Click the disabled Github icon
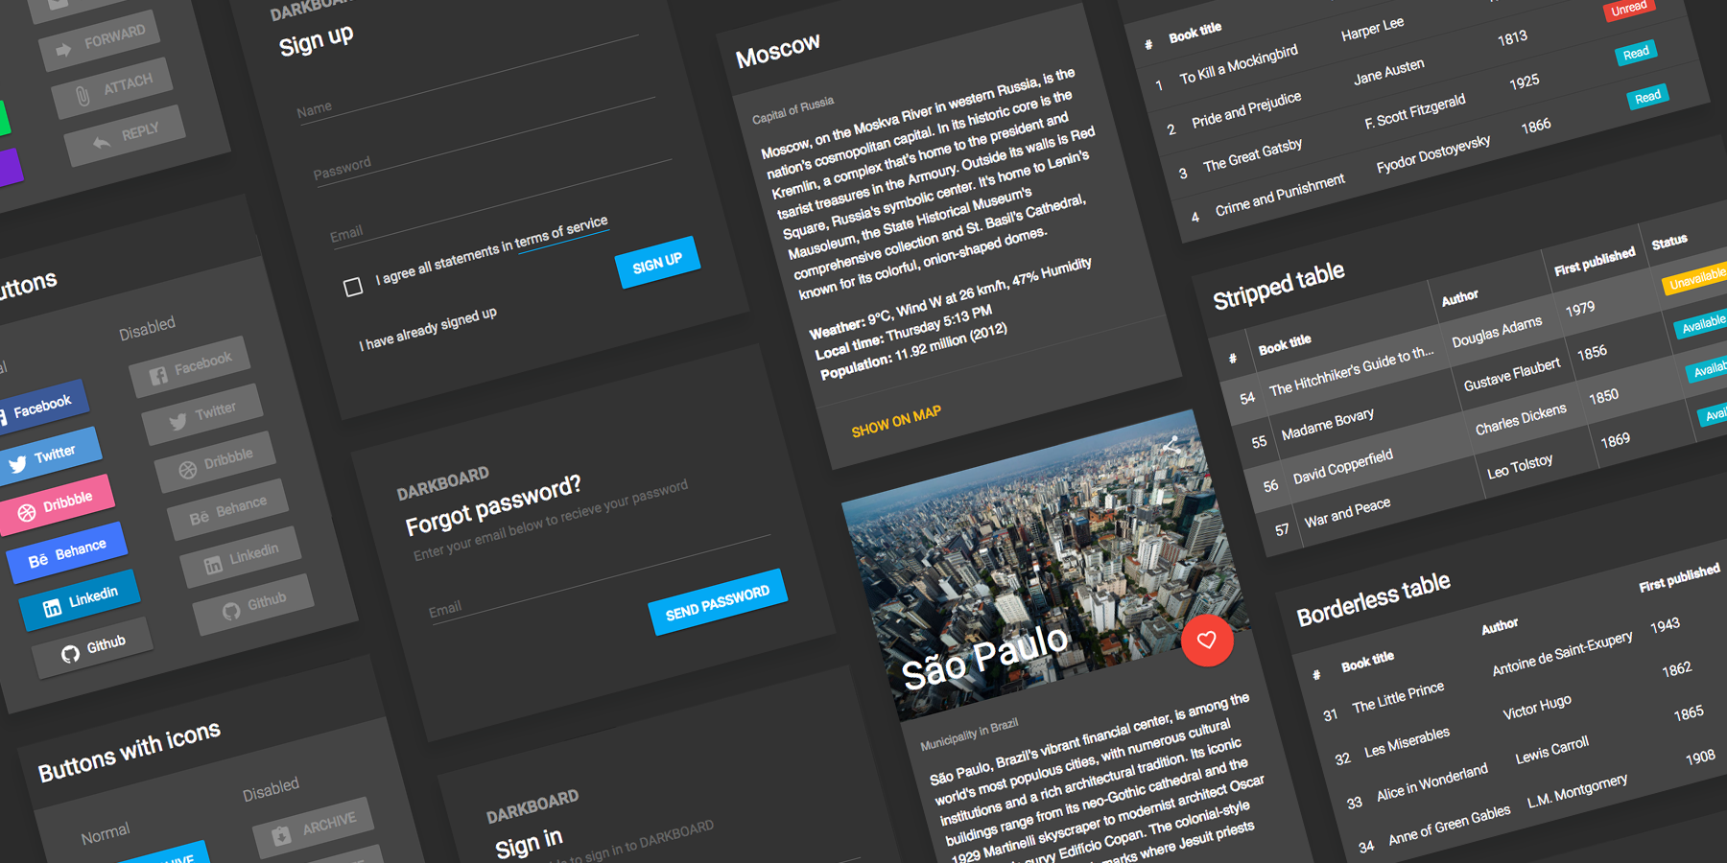Viewport: 1727px width, 863px height. [231, 611]
